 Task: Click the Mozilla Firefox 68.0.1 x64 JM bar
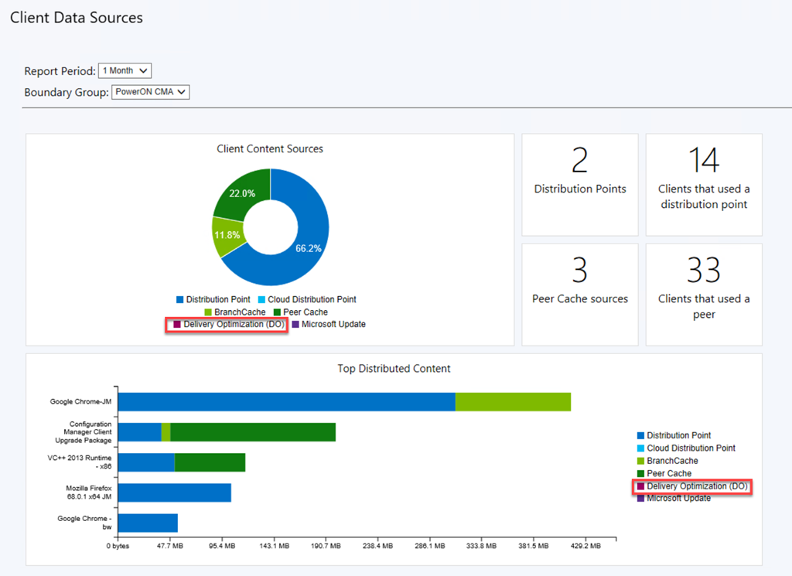(x=174, y=492)
